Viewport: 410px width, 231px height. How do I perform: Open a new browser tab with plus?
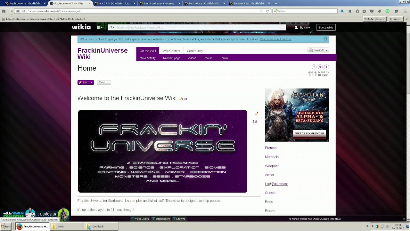pyautogui.click(x=276, y=4)
